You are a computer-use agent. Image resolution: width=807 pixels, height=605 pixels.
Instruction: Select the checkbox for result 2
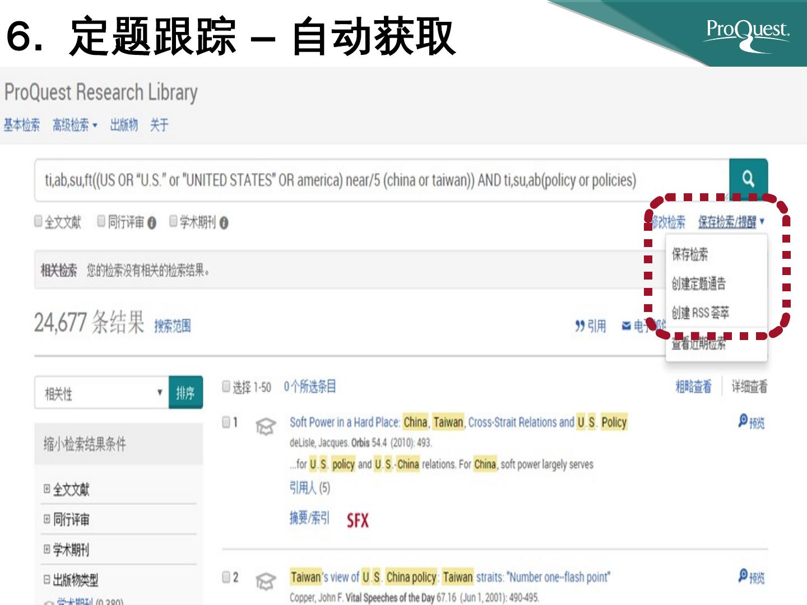click(x=226, y=576)
